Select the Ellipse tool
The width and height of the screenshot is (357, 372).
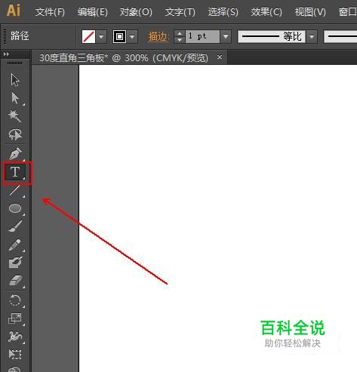(x=15, y=208)
